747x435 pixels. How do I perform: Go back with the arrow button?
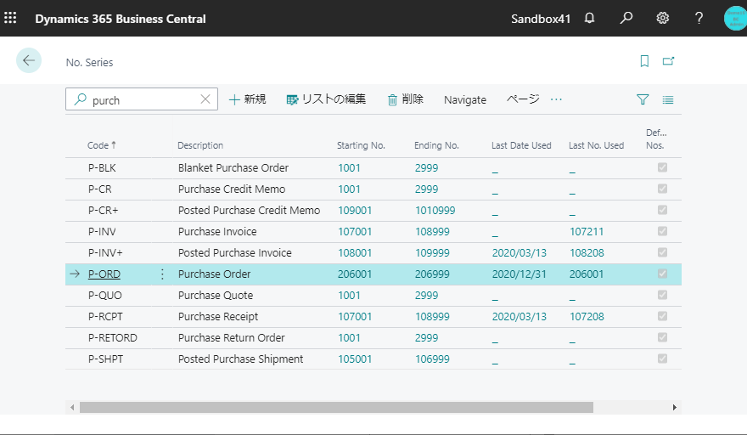click(x=29, y=60)
